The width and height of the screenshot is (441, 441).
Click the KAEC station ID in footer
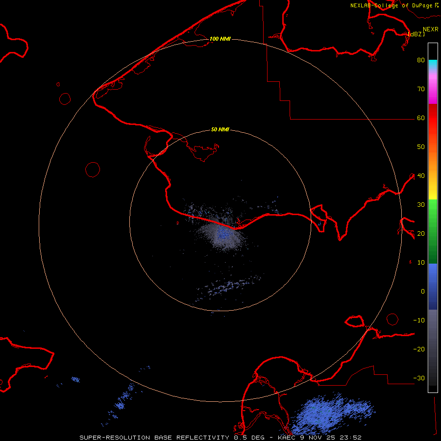pos(287,438)
